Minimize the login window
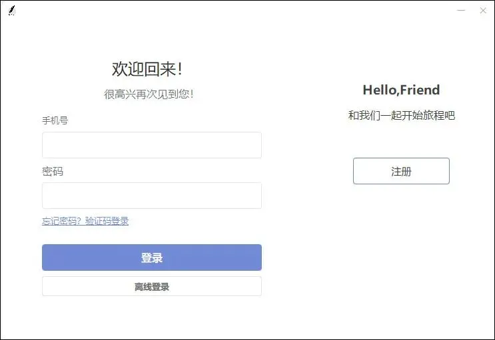The width and height of the screenshot is (495, 340). 461,10
